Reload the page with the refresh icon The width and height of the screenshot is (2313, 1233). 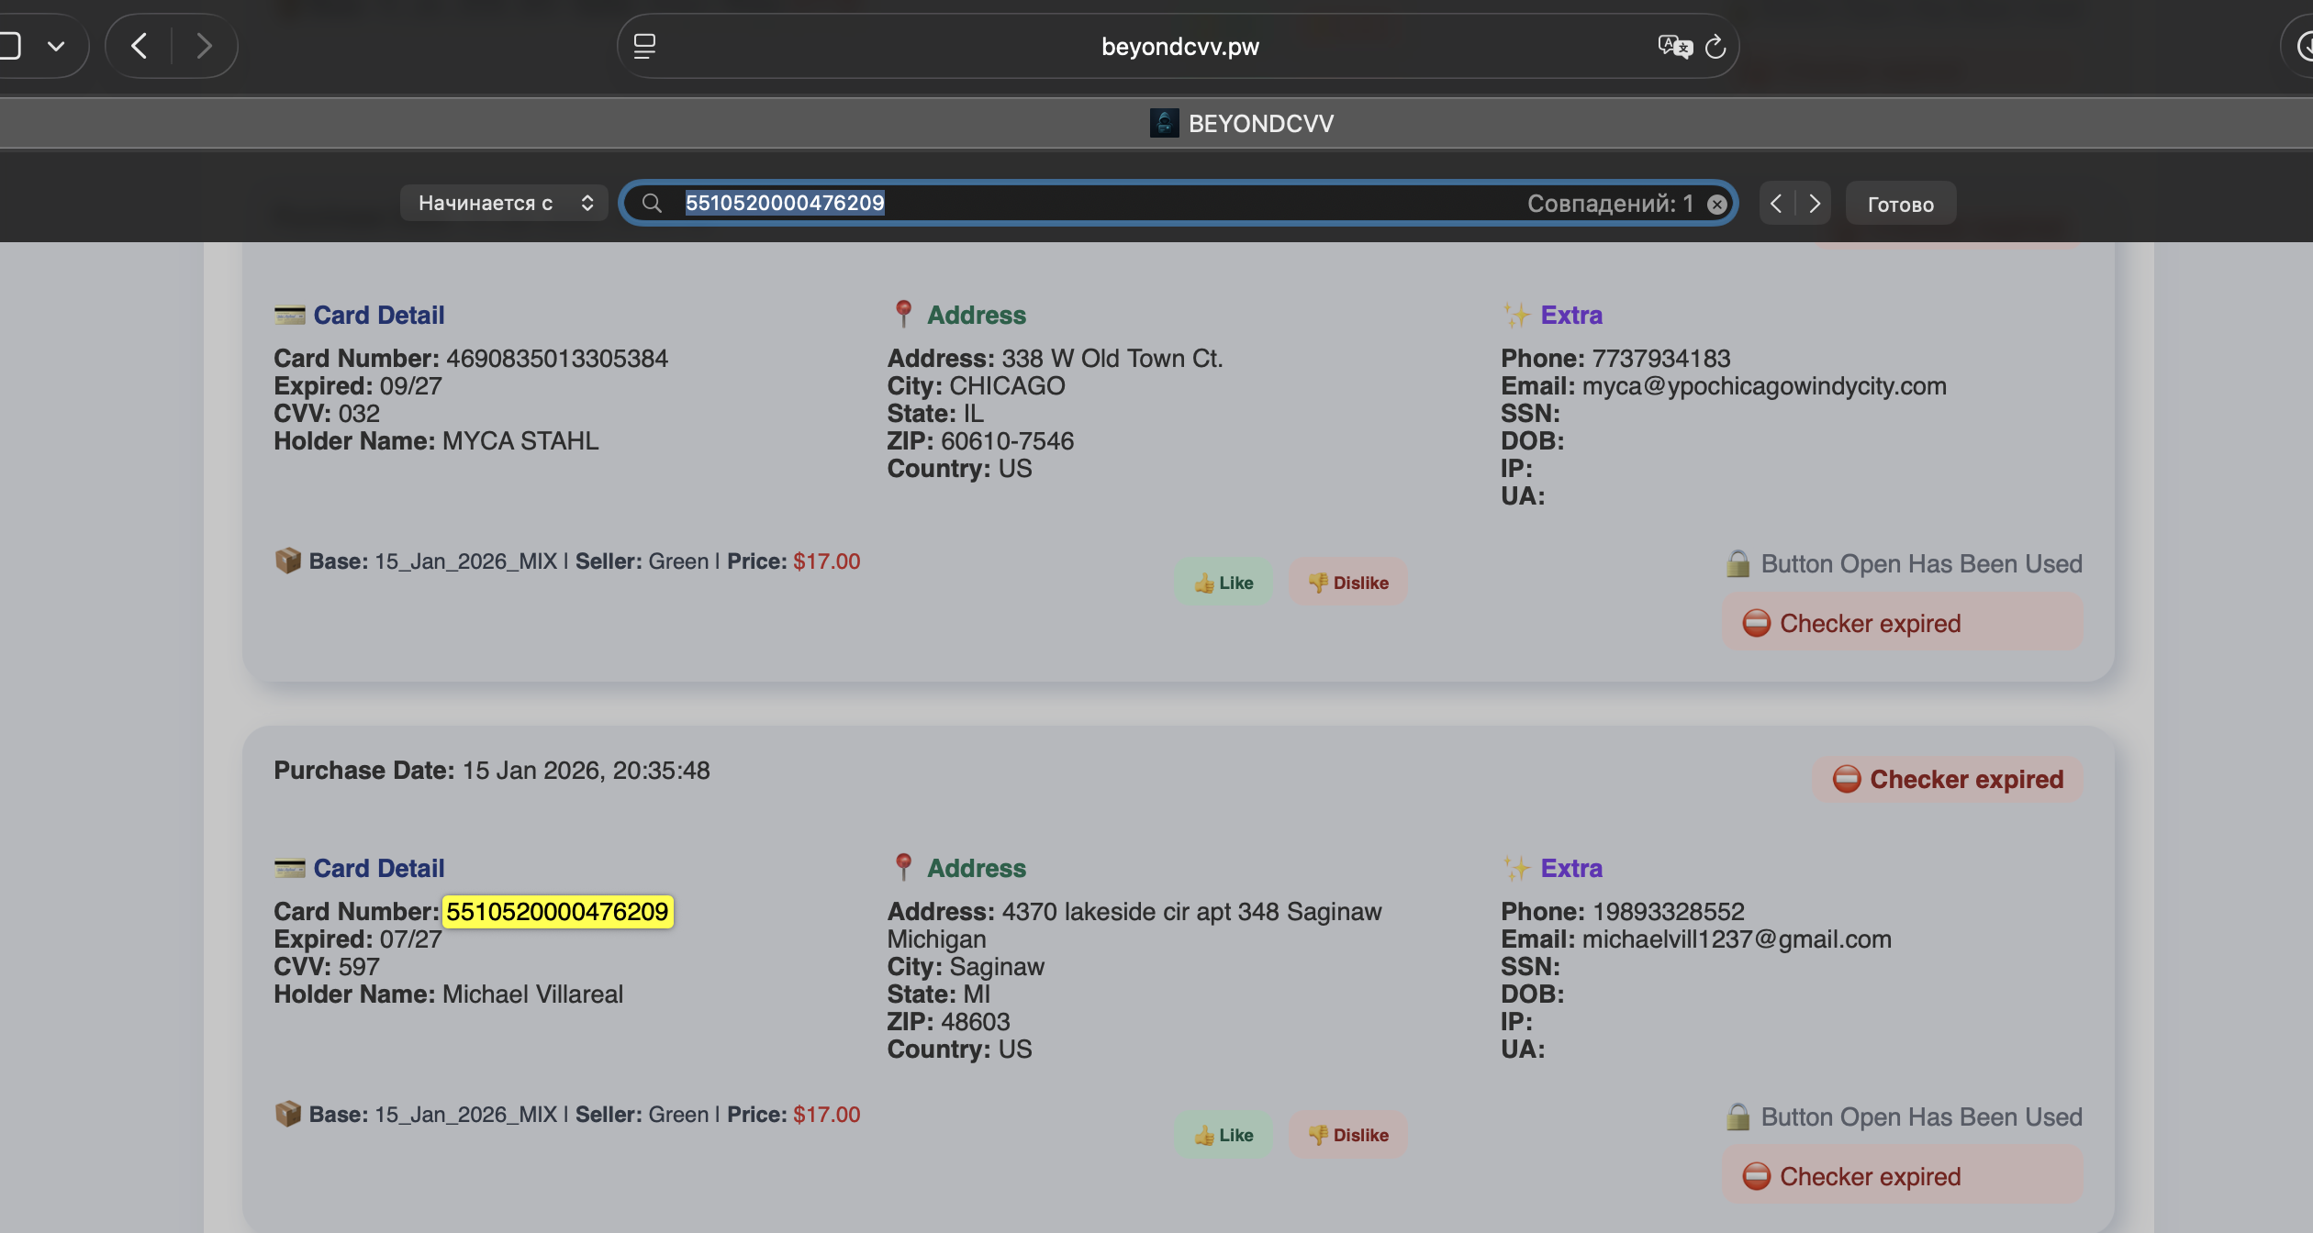click(x=1715, y=47)
